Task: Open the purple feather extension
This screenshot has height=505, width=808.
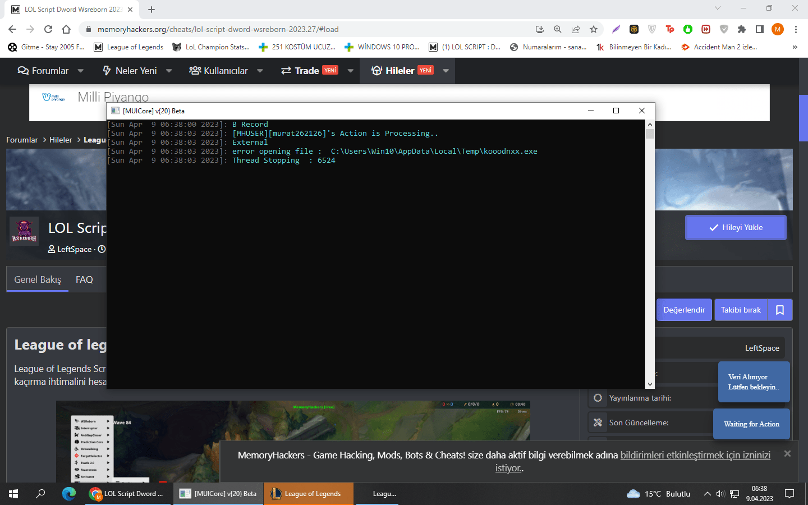Action: pos(616,29)
